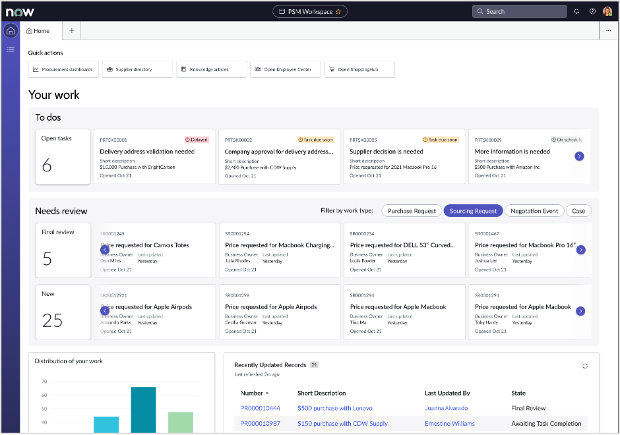Click inside the Search field
The width and height of the screenshot is (620, 435).
pyautogui.click(x=519, y=11)
